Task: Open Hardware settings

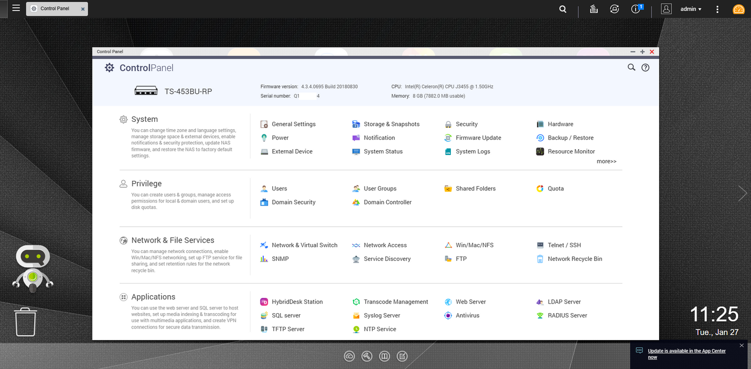Action: tap(554, 124)
